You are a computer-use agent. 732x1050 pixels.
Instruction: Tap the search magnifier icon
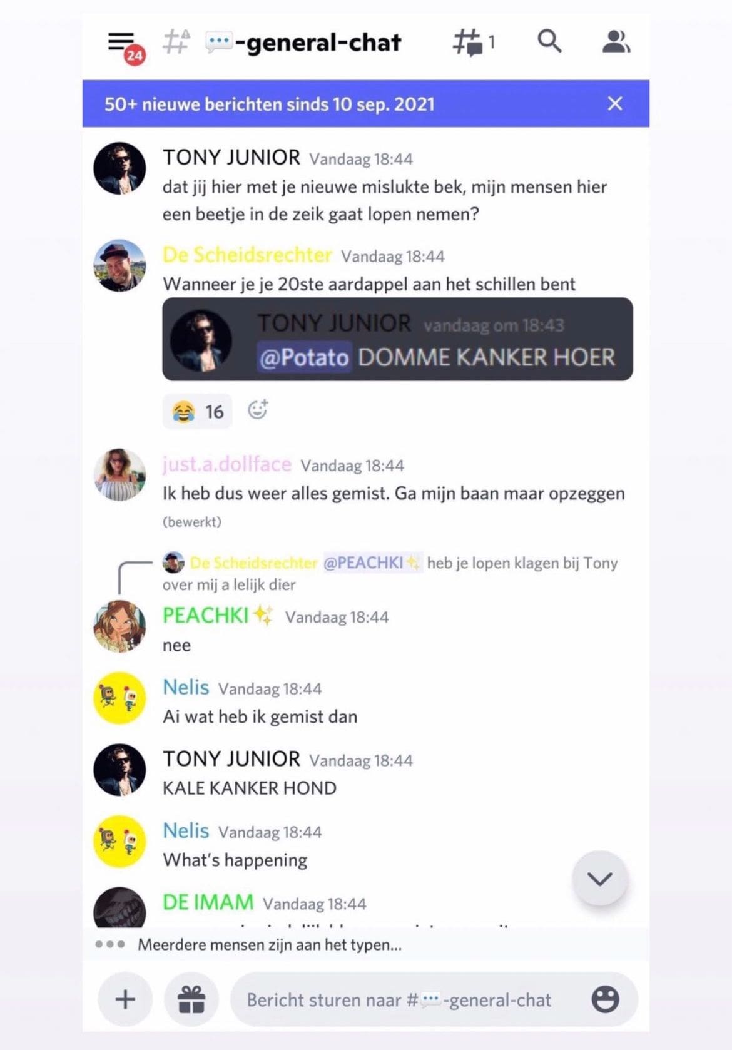[549, 41]
